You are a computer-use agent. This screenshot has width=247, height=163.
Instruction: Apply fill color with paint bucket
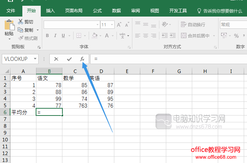coord(95,36)
